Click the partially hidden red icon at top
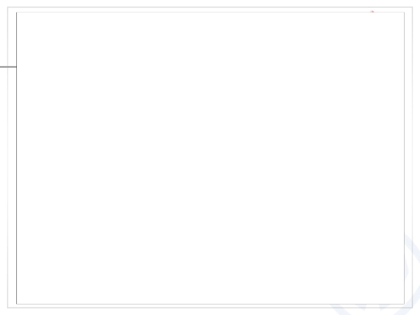 pos(372,11)
